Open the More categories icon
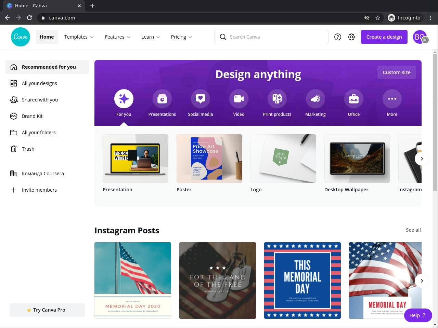The height and width of the screenshot is (328, 438). 392,99
